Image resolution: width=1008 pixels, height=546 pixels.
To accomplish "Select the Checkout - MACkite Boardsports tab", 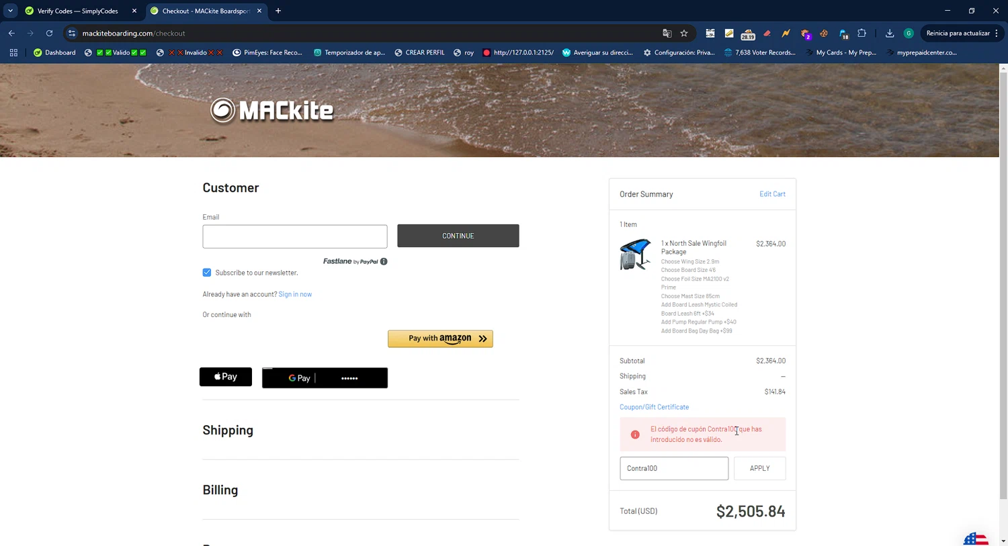I will pyautogui.click(x=206, y=11).
